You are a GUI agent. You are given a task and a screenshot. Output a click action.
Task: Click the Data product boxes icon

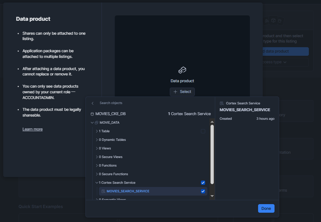coord(182,70)
